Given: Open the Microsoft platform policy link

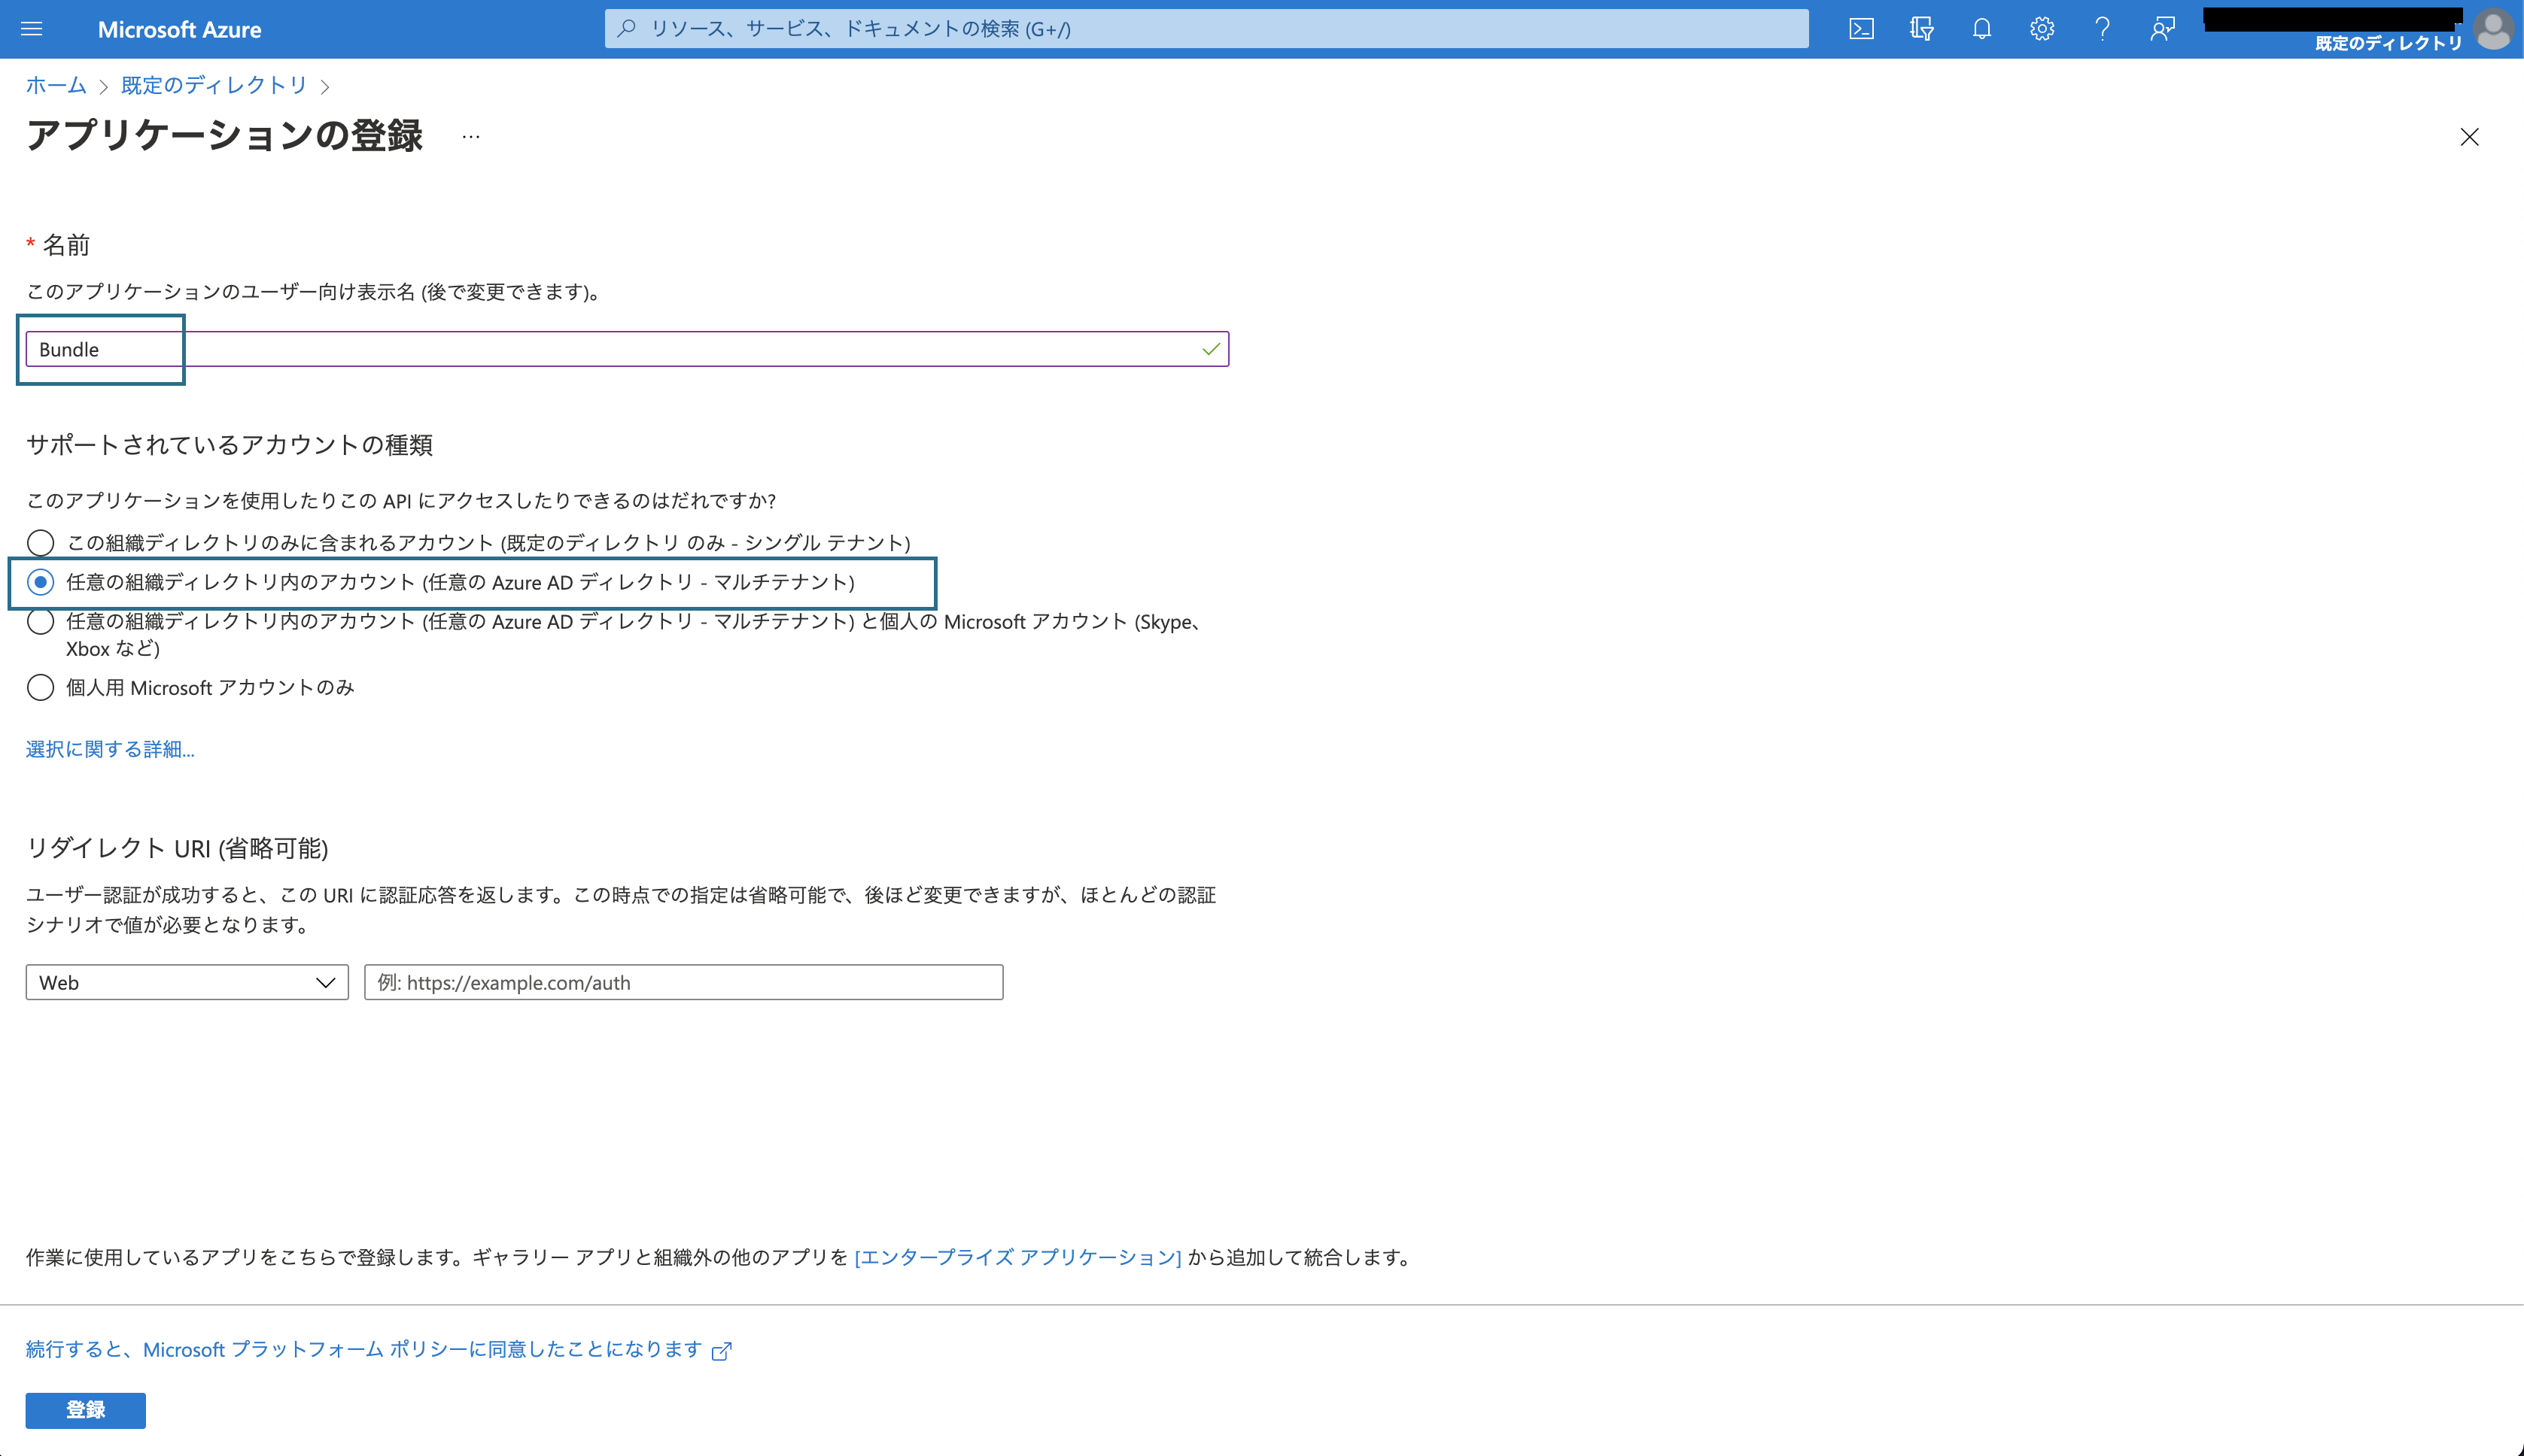Looking at the screenshot, I should click(379, 1350).
